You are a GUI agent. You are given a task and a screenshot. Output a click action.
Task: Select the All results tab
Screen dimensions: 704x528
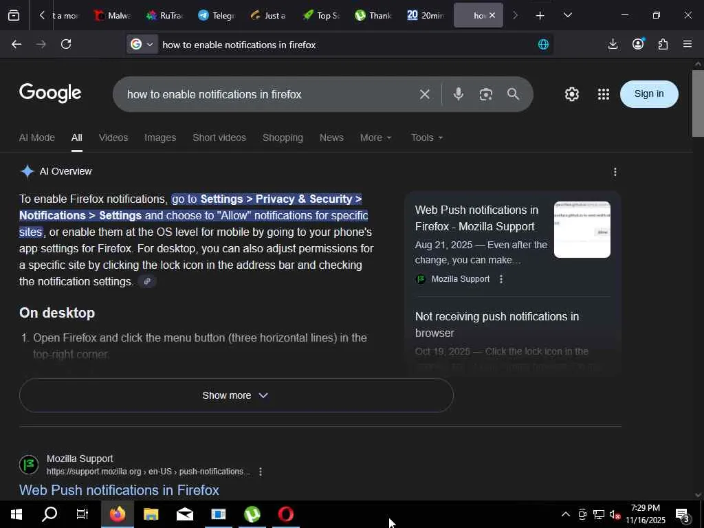(77, 137)
